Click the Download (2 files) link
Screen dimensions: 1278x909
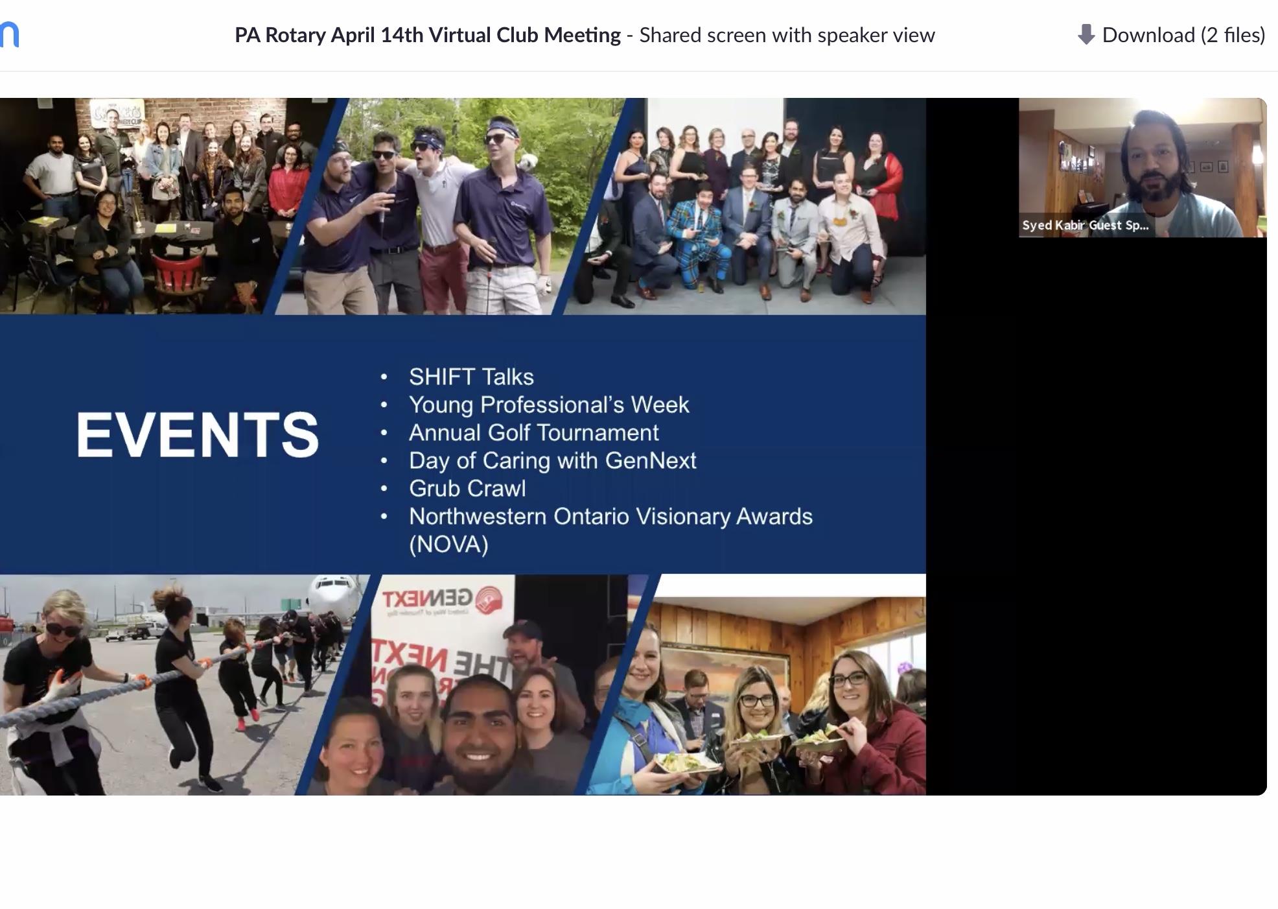point(1182,35)
